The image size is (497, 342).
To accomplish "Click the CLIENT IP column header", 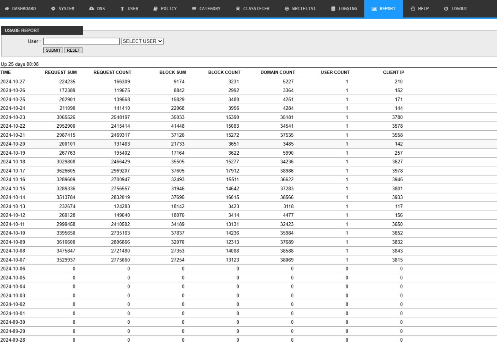I will pyautogui.click(x=393, y=72).
